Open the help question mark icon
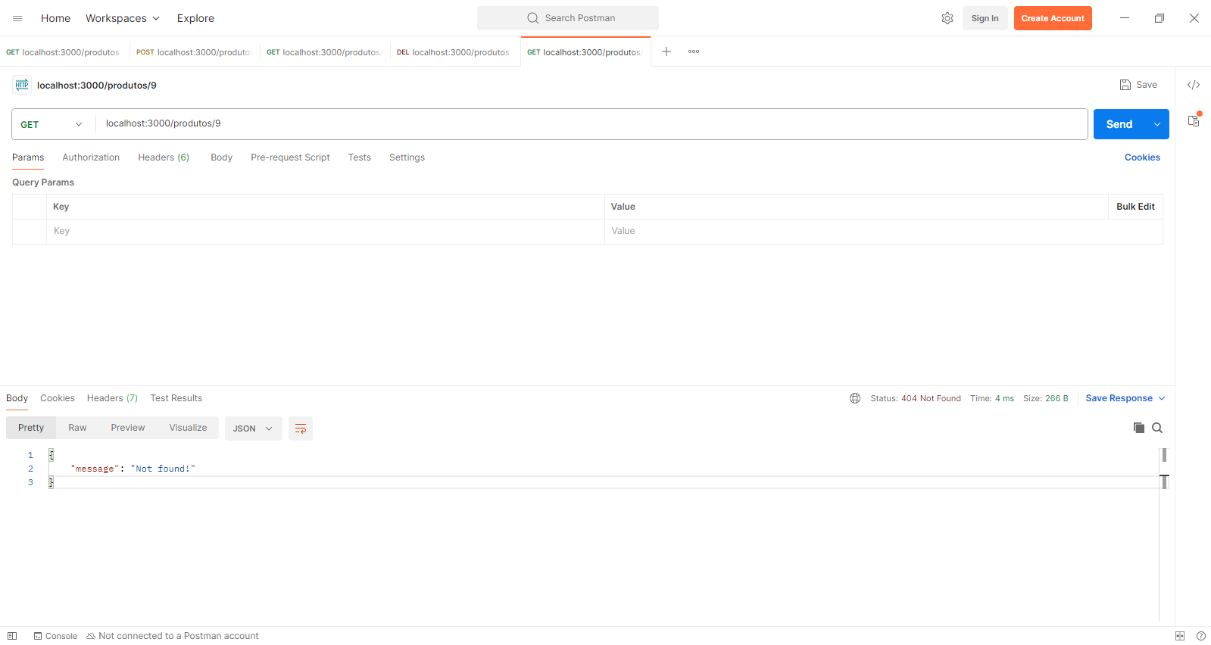Image resolution: width=1211 pixels, height=645 pixels. [x=1200, y=636]
